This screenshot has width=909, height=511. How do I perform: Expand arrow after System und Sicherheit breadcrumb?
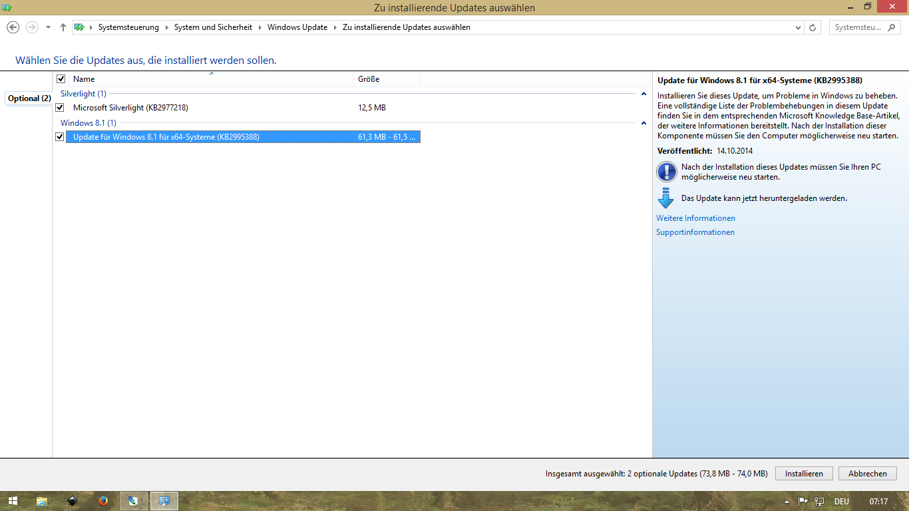click(x=260, y=28)
